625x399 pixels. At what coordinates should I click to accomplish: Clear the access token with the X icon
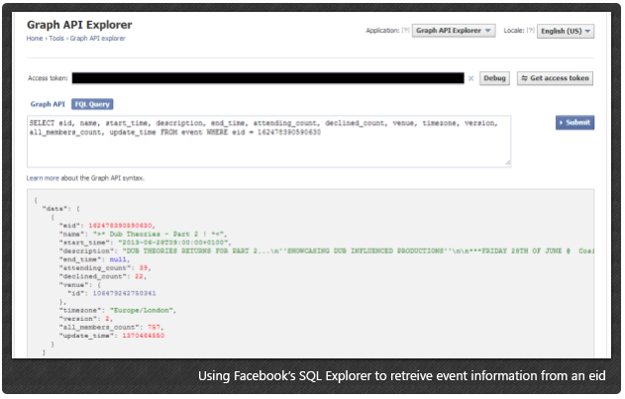coord(470,78)
